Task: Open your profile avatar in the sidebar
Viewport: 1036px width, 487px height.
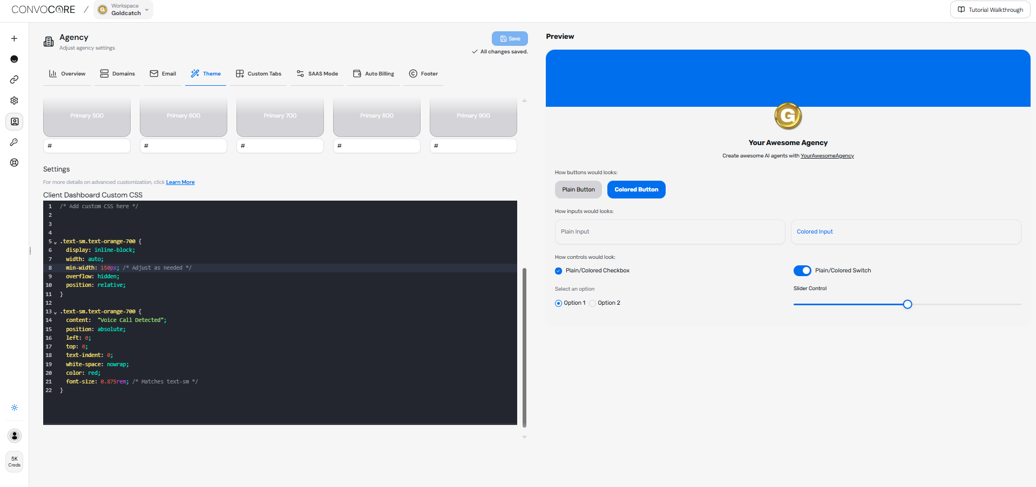Action: click(14, 435)
